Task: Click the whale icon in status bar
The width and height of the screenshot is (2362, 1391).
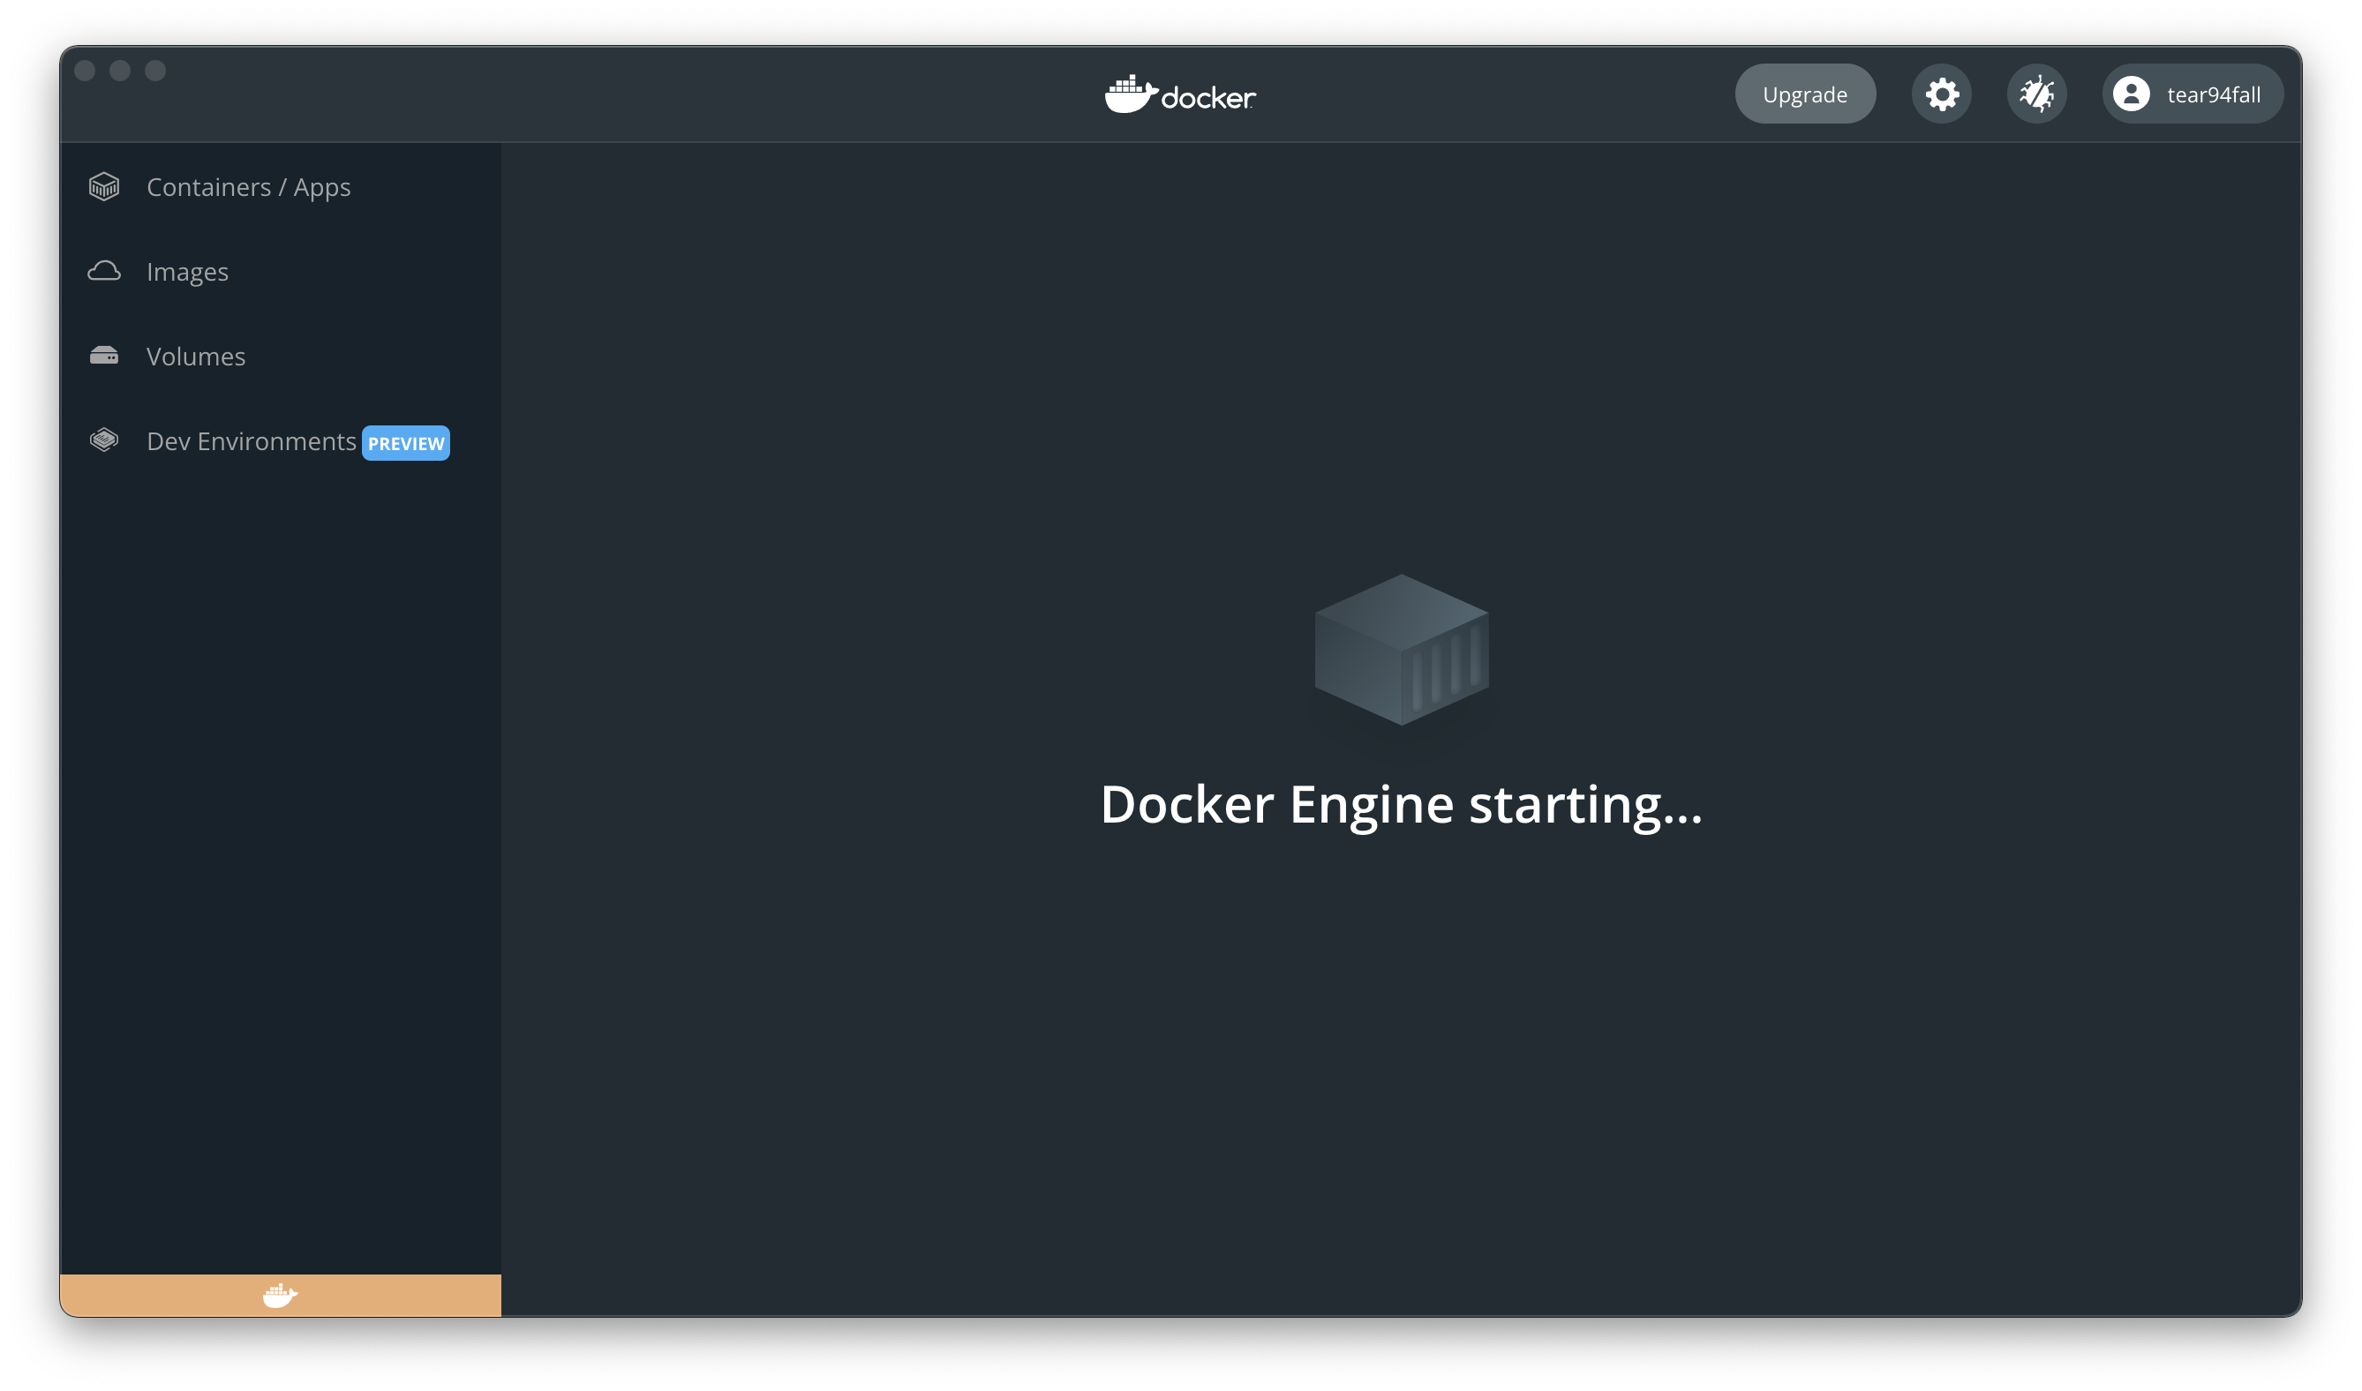Action: pos(279,1296)
